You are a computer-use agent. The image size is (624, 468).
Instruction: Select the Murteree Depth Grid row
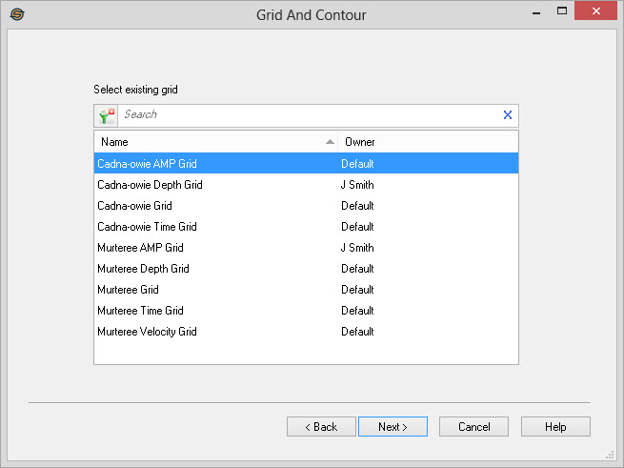[143, 269]
